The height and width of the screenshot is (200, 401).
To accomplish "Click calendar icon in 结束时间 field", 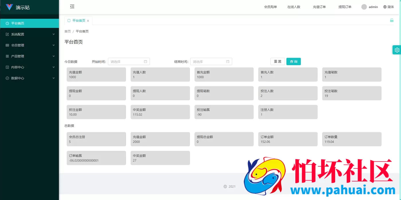I will tap(228, 61).
